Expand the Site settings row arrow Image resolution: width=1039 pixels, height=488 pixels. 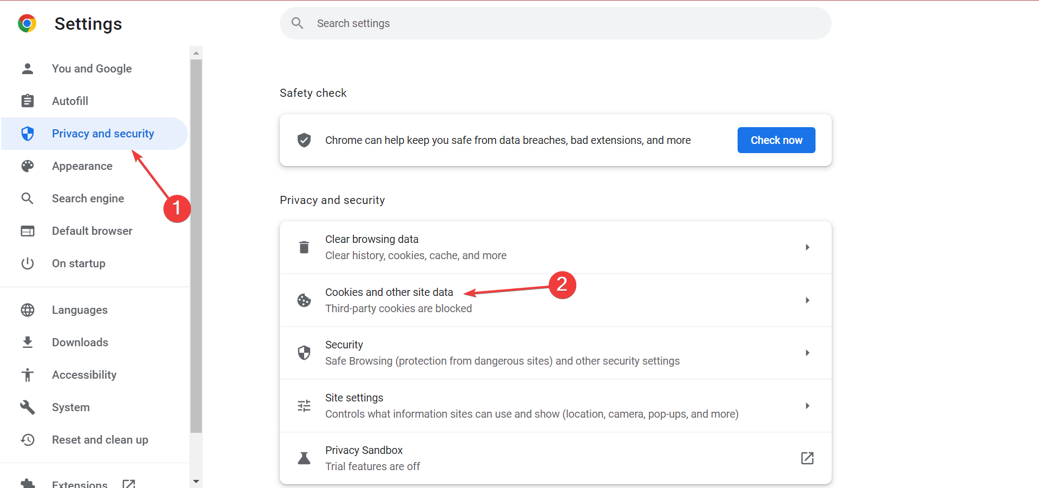(x=807, y=406)
